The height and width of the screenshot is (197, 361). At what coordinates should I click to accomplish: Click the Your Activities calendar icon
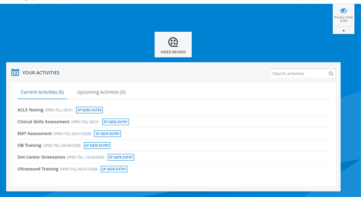(15, 72)
